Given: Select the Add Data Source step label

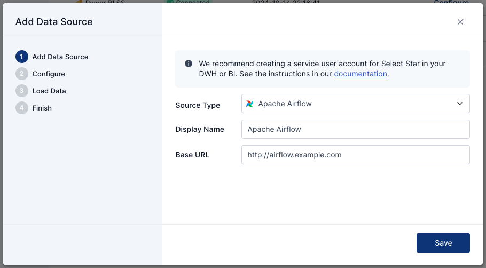Looking at the screenshot, I should point(60,57).
